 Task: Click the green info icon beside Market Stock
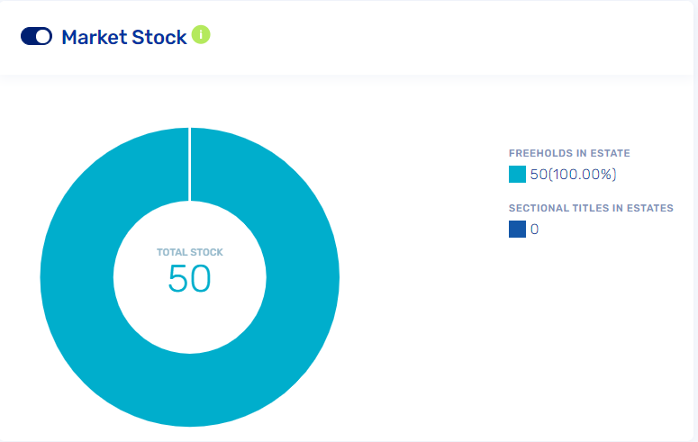(x=201, y=35)
